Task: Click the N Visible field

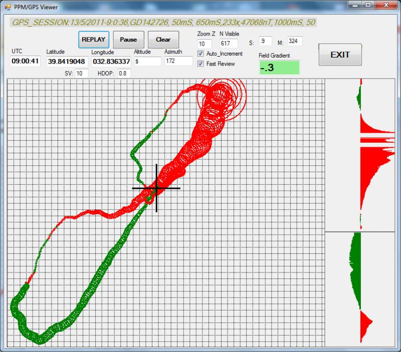Action: 228,44
